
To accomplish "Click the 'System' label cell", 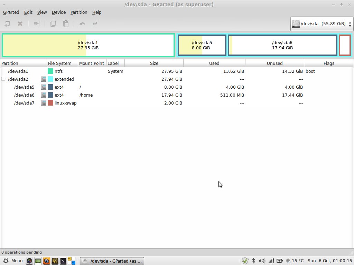I will coord(115,71).
